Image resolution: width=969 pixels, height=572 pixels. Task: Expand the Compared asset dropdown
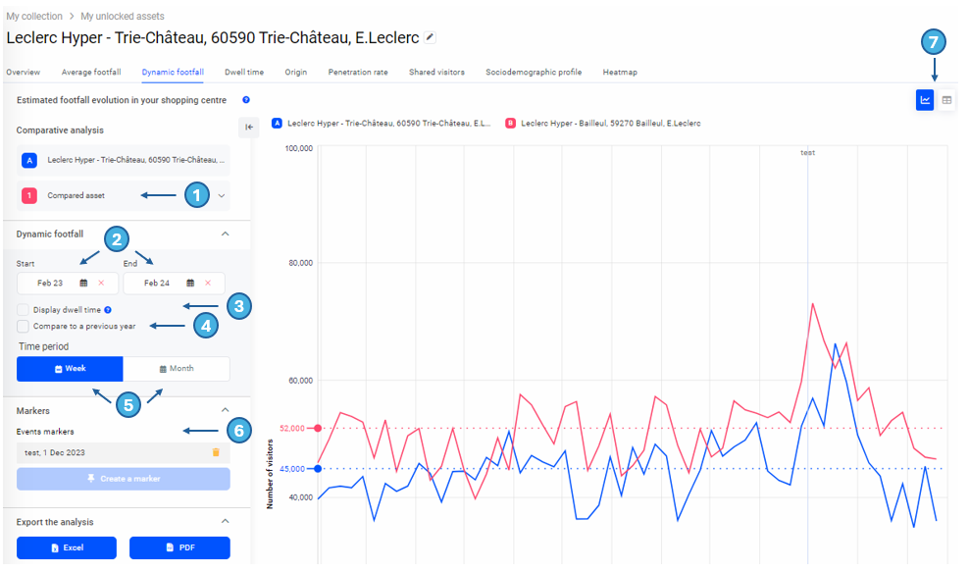click(222, 196)
